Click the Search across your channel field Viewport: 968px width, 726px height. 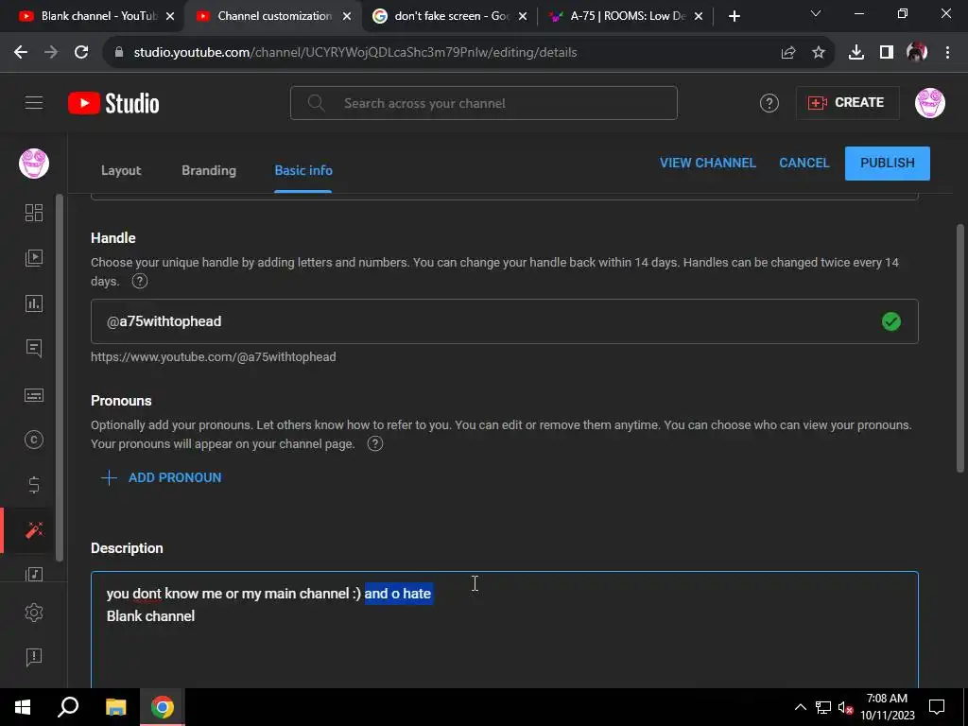pos(483,103)
